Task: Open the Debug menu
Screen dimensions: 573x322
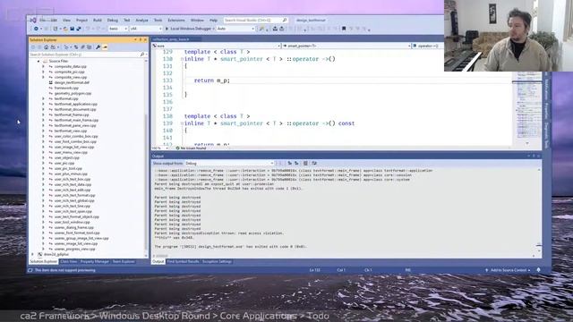Action: tap(113, 20)
